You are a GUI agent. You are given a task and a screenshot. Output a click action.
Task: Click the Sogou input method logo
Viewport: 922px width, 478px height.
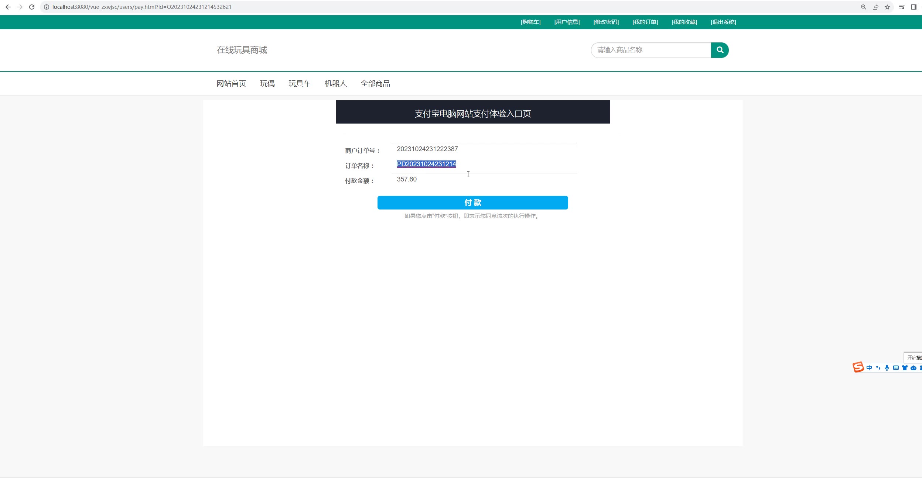point(858,367)
